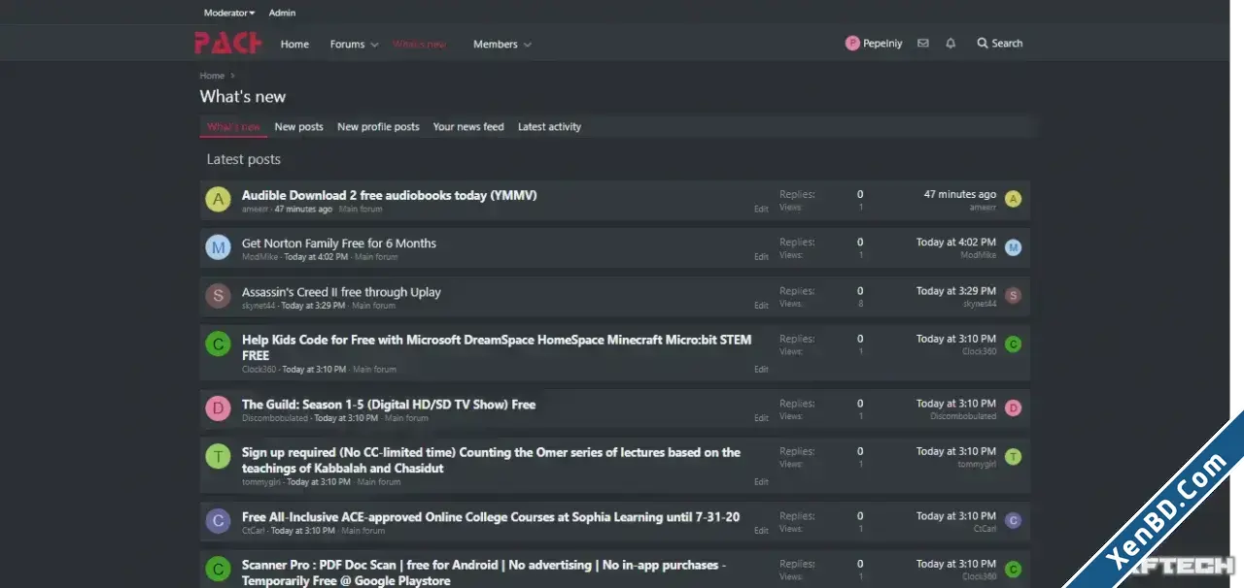Viewport: 1244px width, 588px height.
Task: Click the last-poster avatar on the Help Kids Code row
Action: click(1014, 343)
